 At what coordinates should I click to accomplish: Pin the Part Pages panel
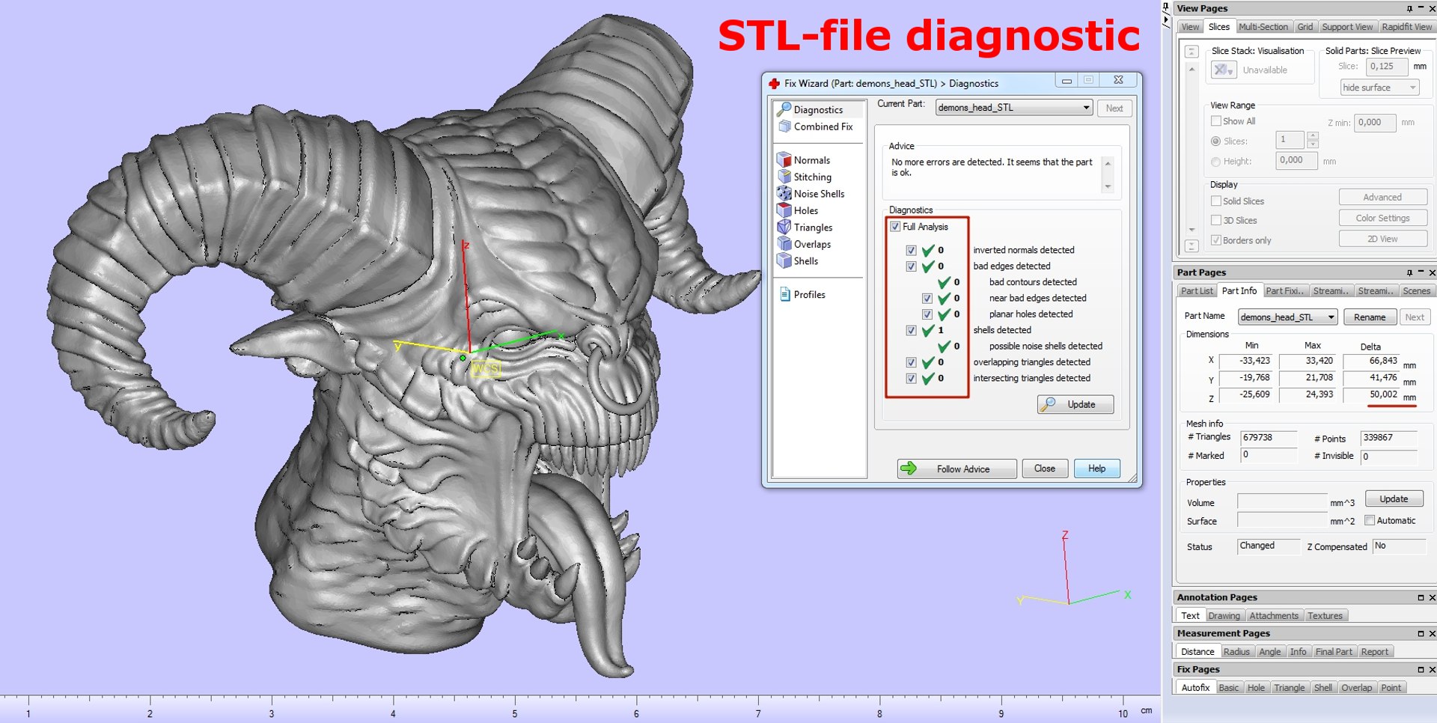[1409, 272]
